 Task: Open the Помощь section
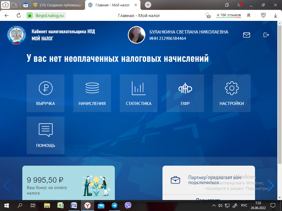[45, 135]
